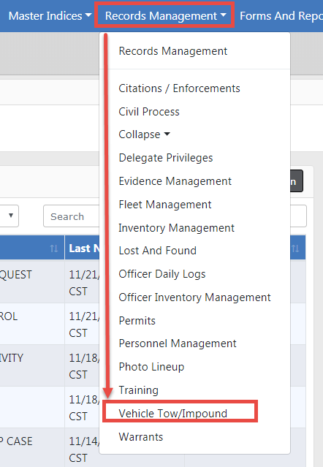This screenshot has width=323, height=467.
Task: Open Photo Lineup menu entry
Action: coord(151,367)
